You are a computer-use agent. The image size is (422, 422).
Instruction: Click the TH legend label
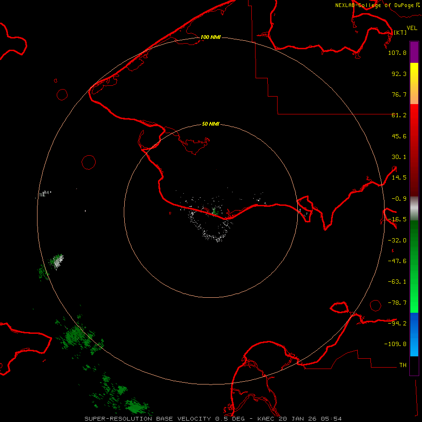coord(403,365)
